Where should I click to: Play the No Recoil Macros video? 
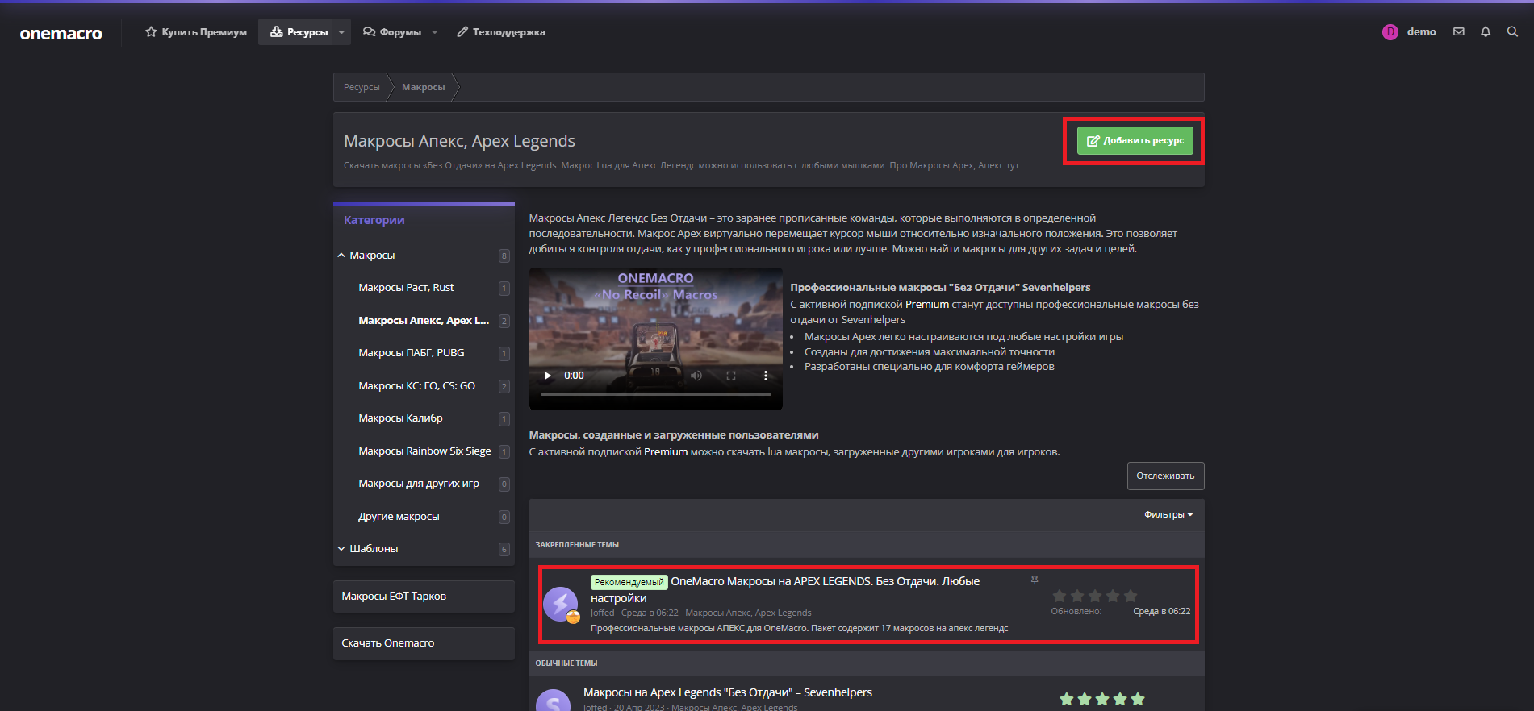547,376
